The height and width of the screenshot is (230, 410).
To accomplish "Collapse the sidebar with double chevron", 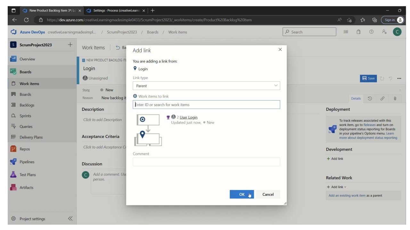I will click(70, 218).
